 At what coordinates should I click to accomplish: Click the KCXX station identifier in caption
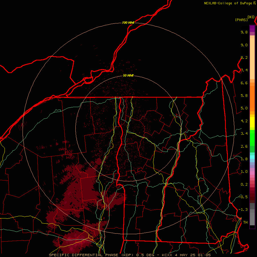(x=167, y=255)
